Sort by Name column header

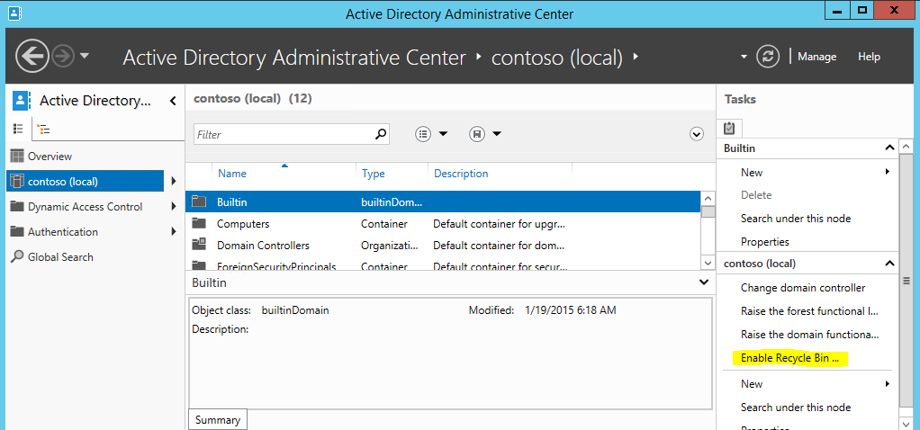click(x=231, y=174)
